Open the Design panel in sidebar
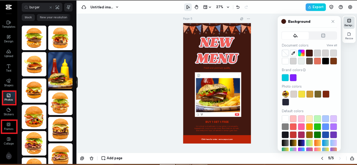 click(x=9, y=39)
